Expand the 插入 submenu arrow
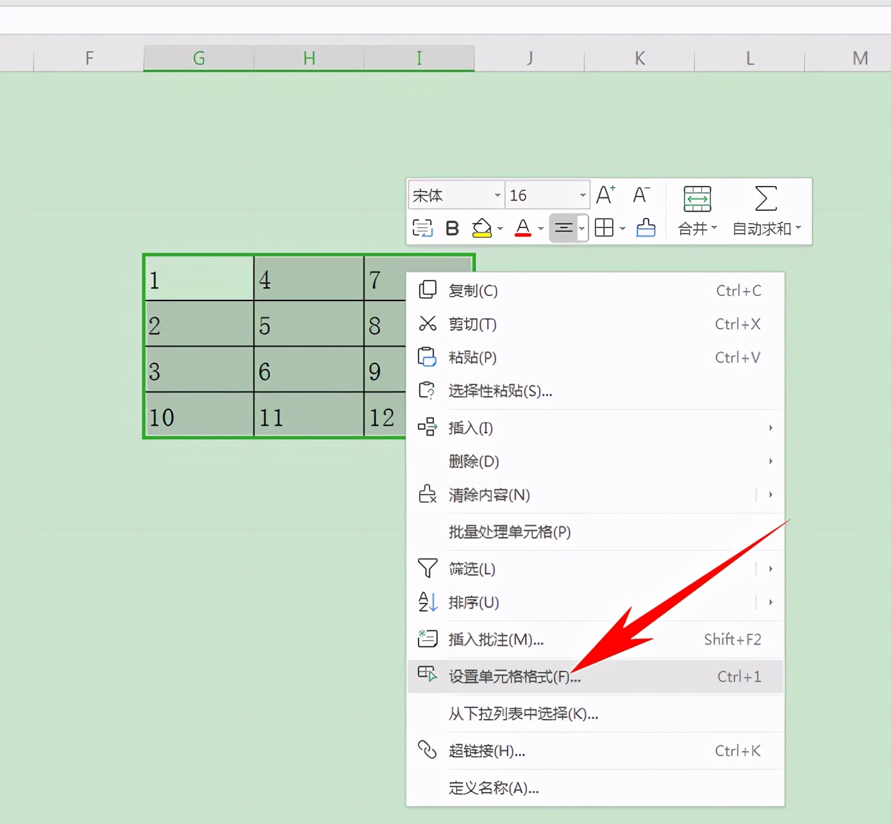Image resolution: width=891 pixels, height=824 pixels. pyautogui.click(x=770, y=428)
